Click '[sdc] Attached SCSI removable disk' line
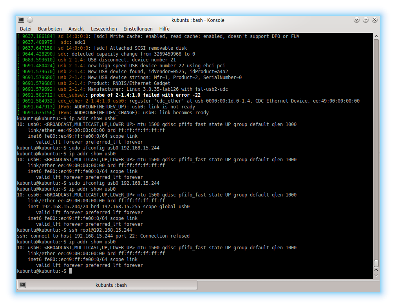 pos(140,48)
